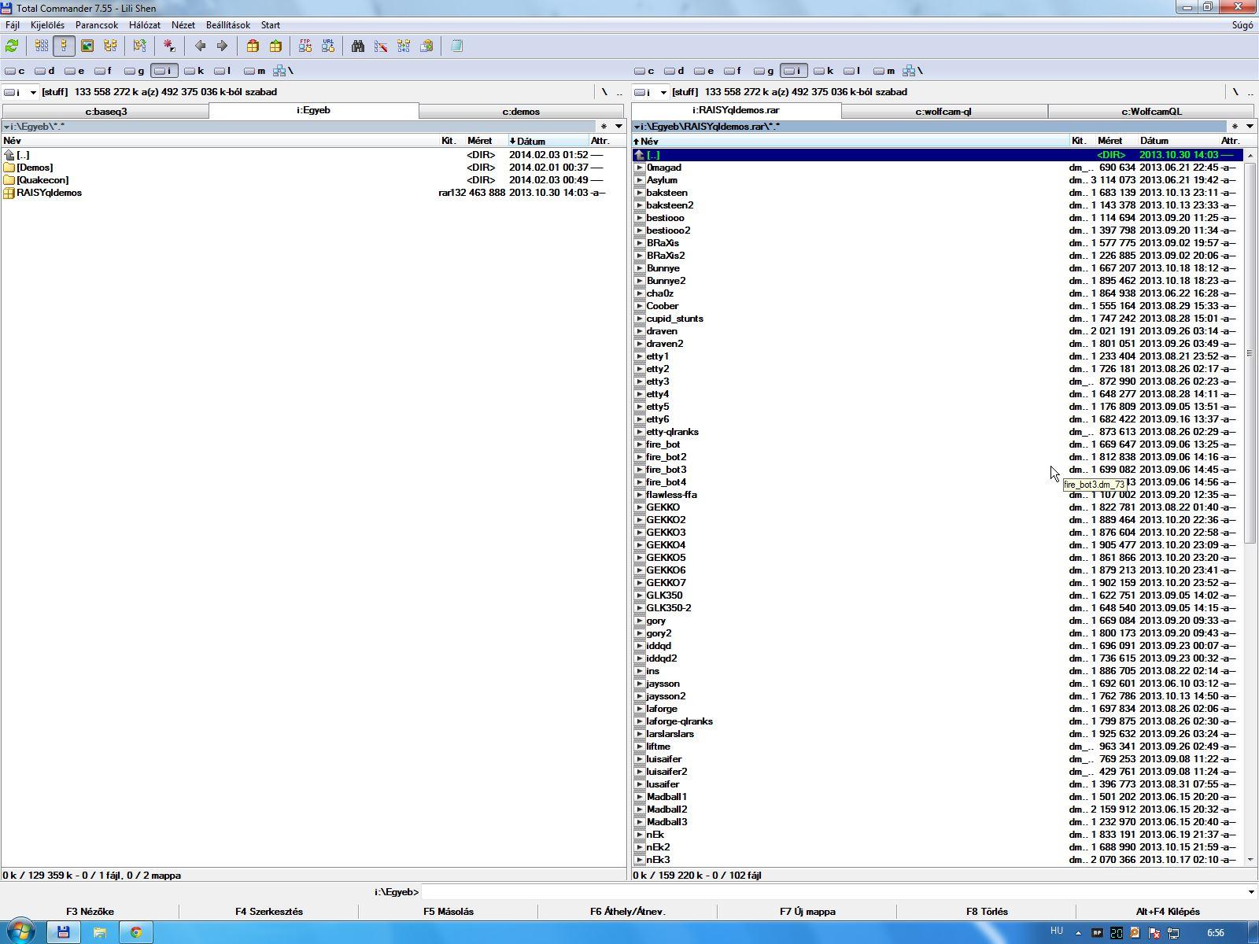The height and width of the screenshot is (944, 1259).
Task: Switch right panel to drive l
Action: (854, 71)
